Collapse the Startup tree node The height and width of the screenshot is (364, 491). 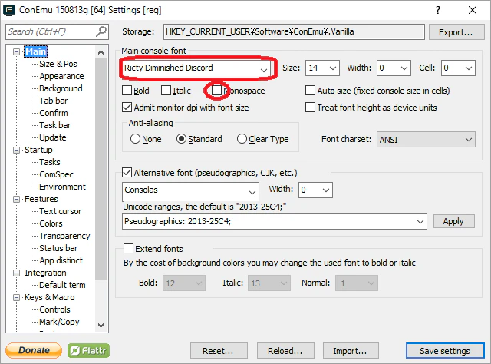16,150
